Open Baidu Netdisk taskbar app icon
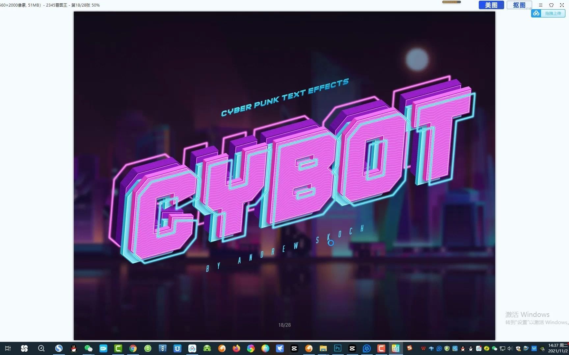Viewport: 569px width, 355px height. (x=192, y=348)
